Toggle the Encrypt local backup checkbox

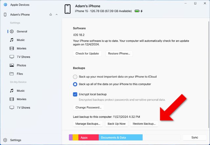click(75, 94)
